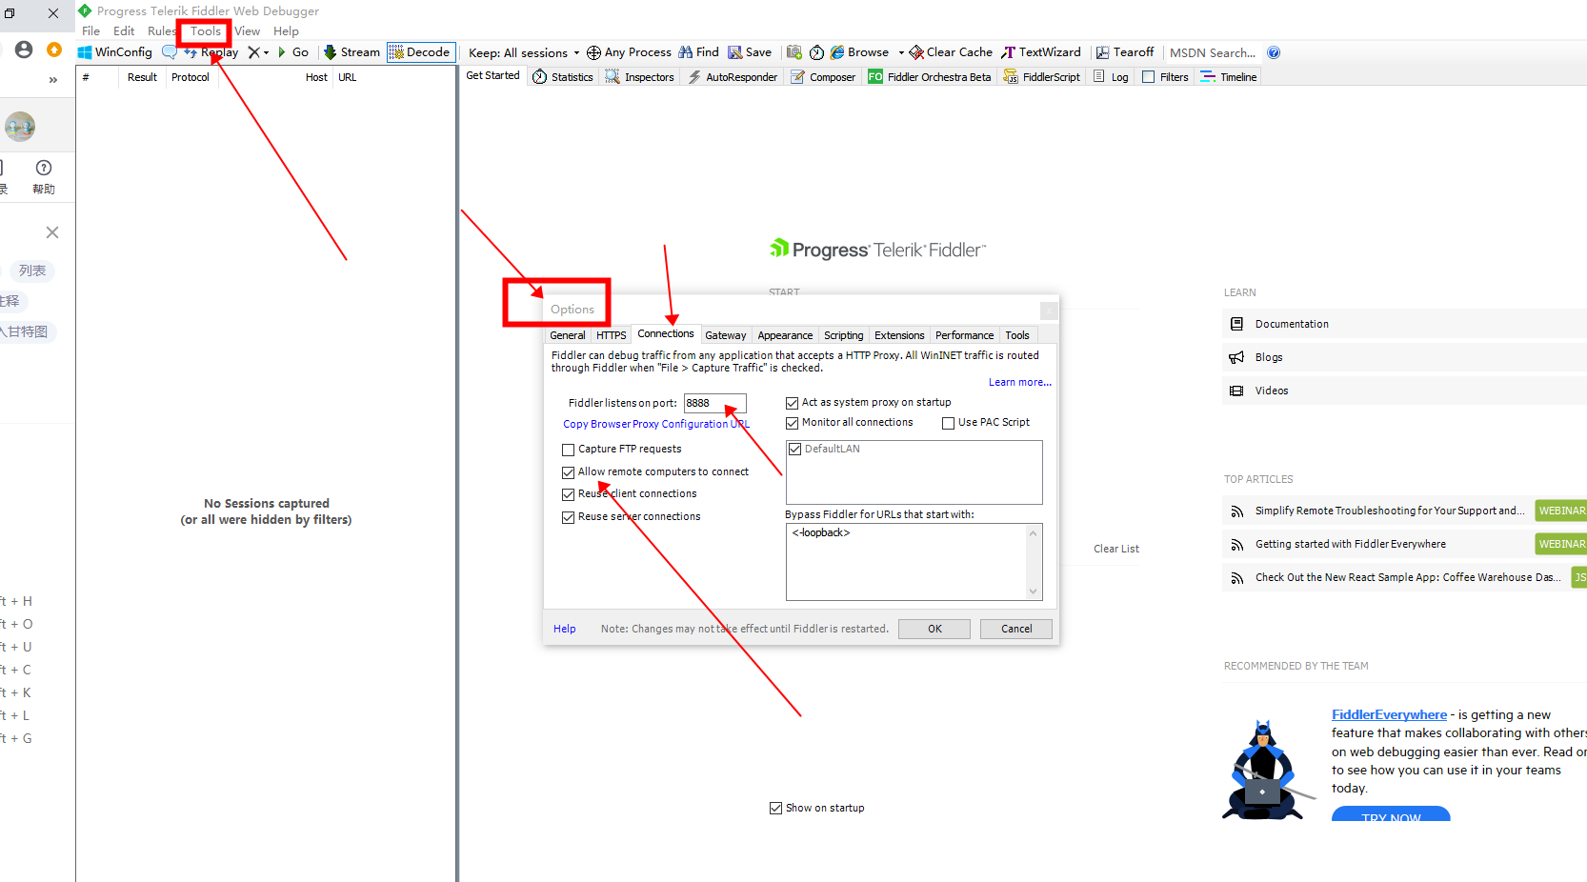Click the bypass list scrollbar down arrow

tap(1034, 591)
